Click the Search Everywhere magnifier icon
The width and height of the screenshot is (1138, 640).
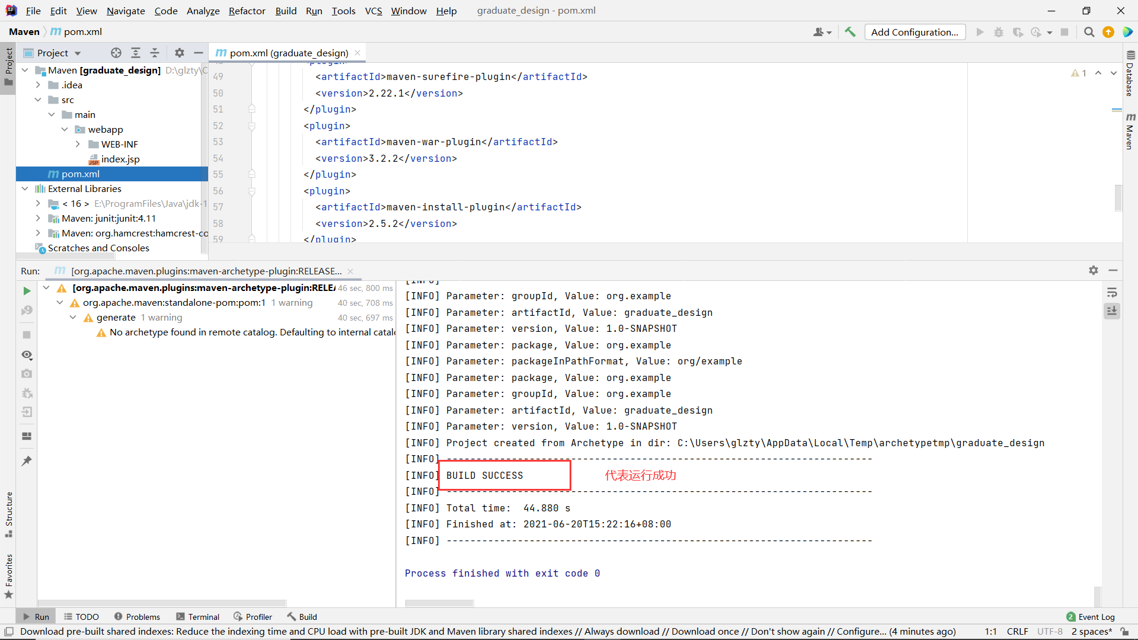[1089, 32]
